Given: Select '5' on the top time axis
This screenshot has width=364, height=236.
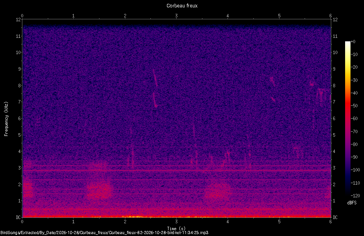Looking at the screenshot, I should click(x=279, y=16).
